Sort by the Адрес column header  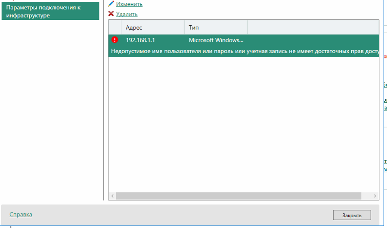(152, 27)
